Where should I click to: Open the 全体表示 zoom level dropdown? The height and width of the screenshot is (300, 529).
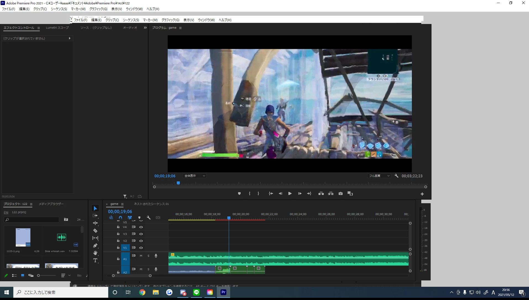tap(194, 176)
